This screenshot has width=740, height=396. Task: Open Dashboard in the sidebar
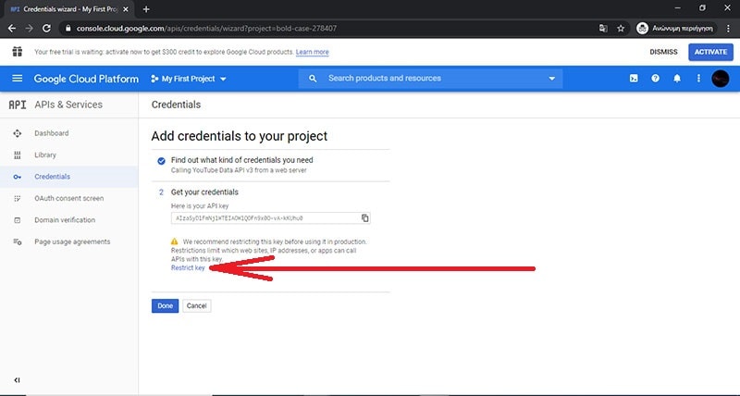(x=51, y=133)
